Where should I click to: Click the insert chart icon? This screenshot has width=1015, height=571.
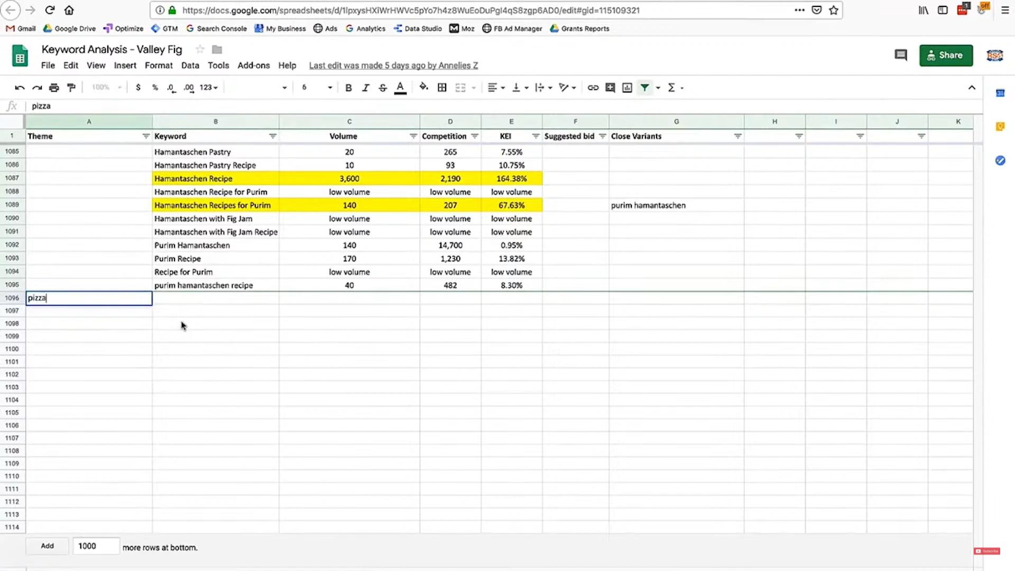point(627,88)
